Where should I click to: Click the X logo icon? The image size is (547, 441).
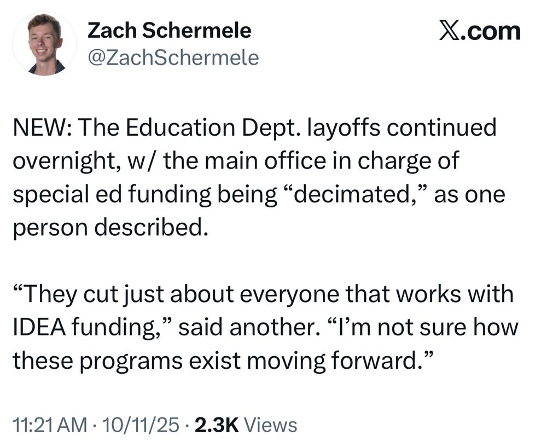click(449, 31)
